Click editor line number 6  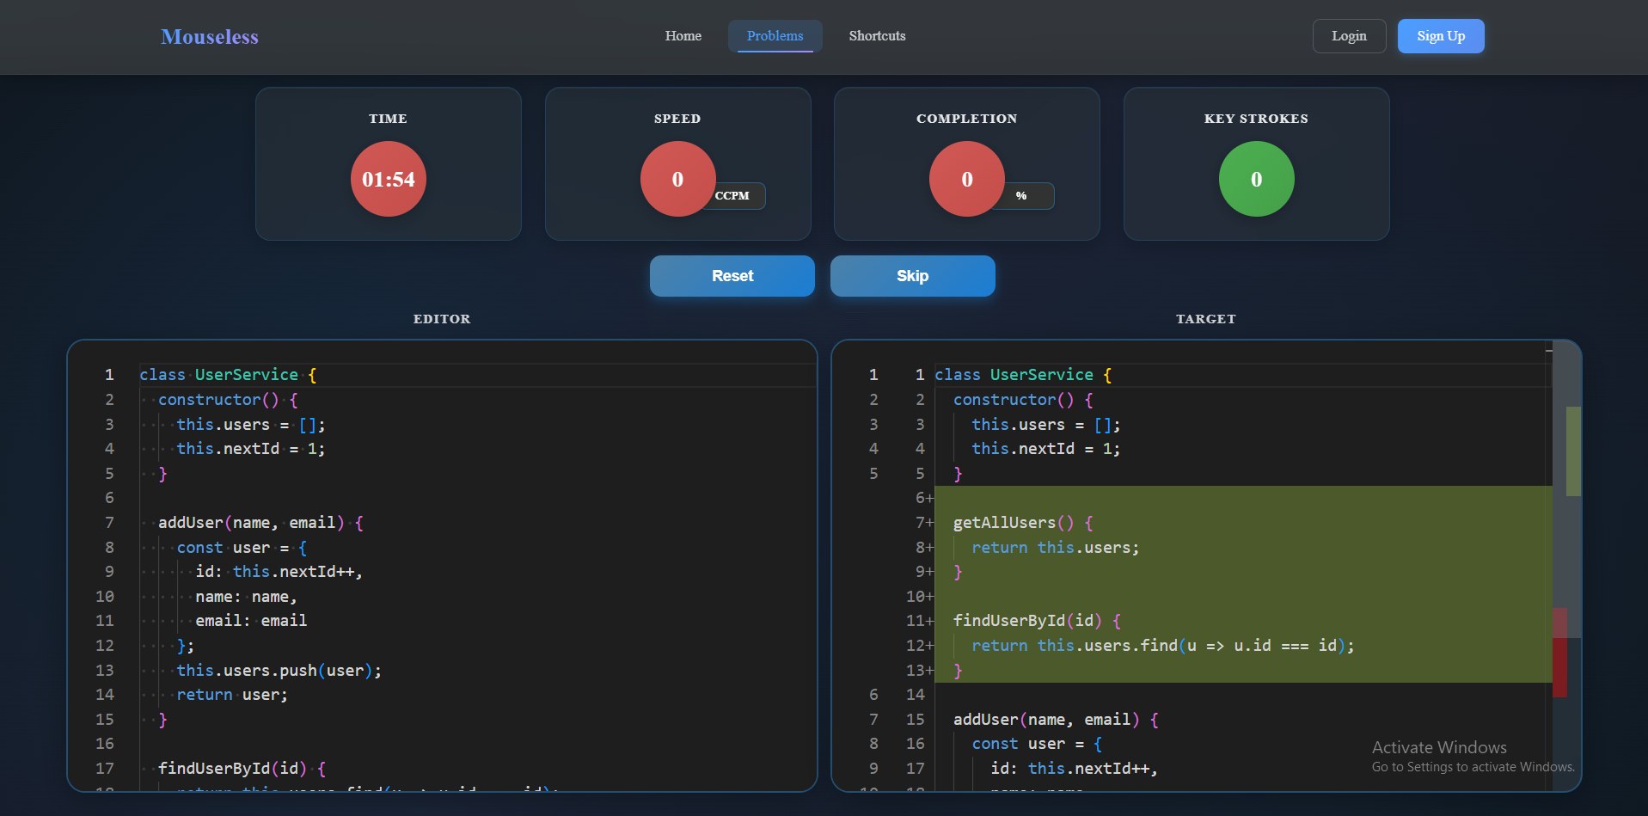tap(109, 498)
